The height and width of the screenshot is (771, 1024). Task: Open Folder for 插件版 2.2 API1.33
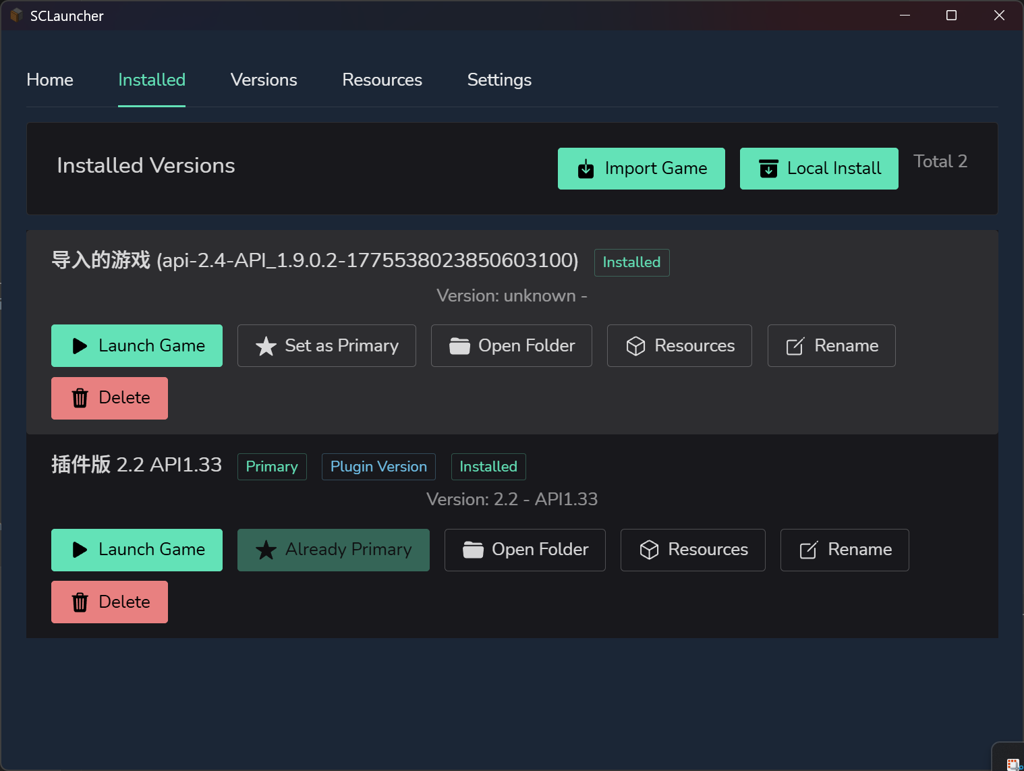point(525,550)
